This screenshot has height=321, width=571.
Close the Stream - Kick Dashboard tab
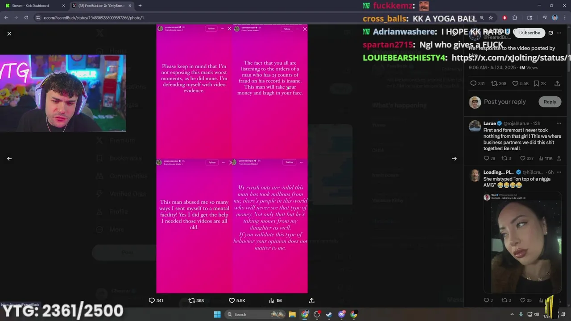coord(63,6)
